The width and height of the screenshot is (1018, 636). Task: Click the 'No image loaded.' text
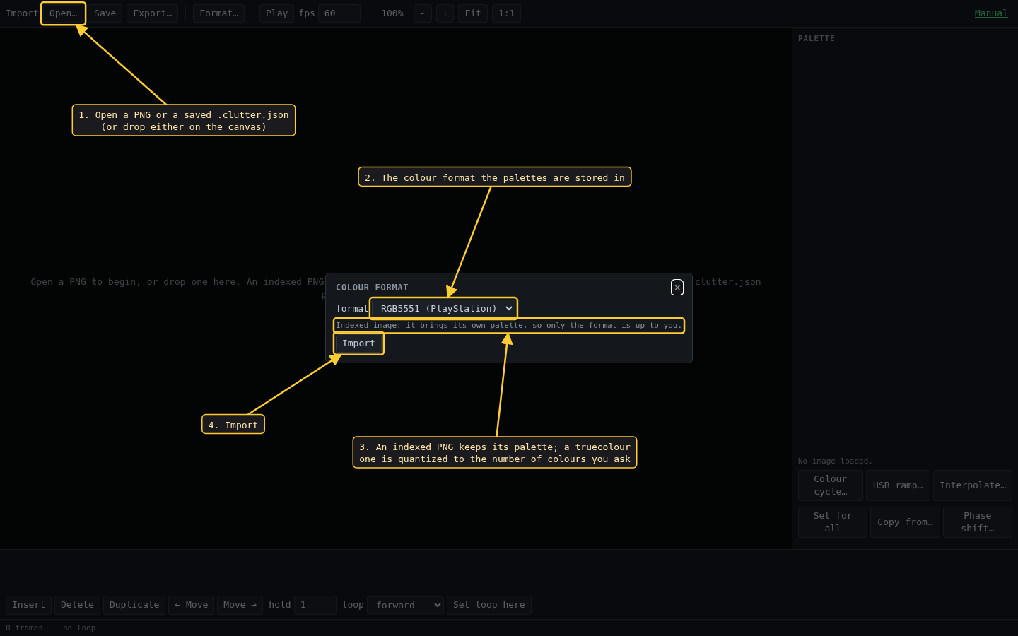(x=835, y=461)
